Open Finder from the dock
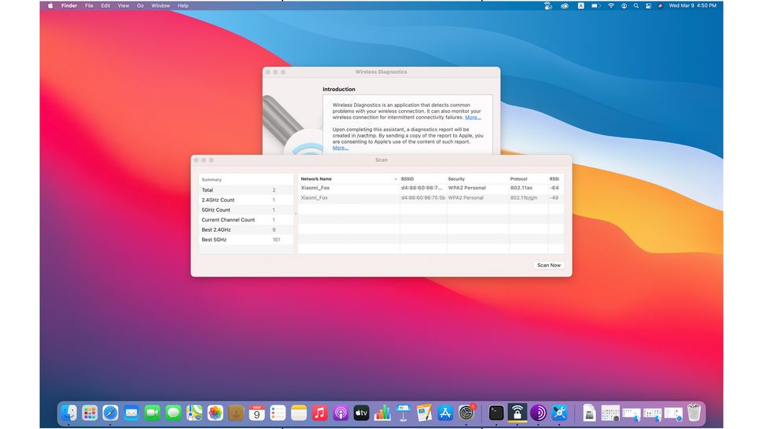The image size is (763, 429). click(x=68, y=413)
